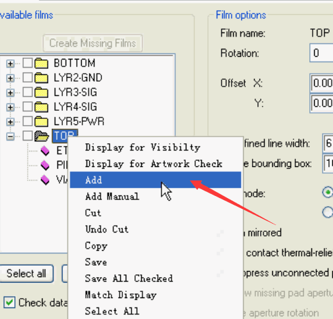
Task: Select the LYR5-PWR film name
Action: click(79, 122)
